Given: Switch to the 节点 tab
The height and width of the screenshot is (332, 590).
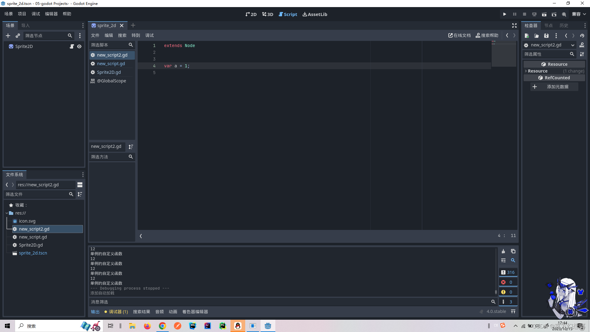Looking at the screenshot, I should (548, 26).
